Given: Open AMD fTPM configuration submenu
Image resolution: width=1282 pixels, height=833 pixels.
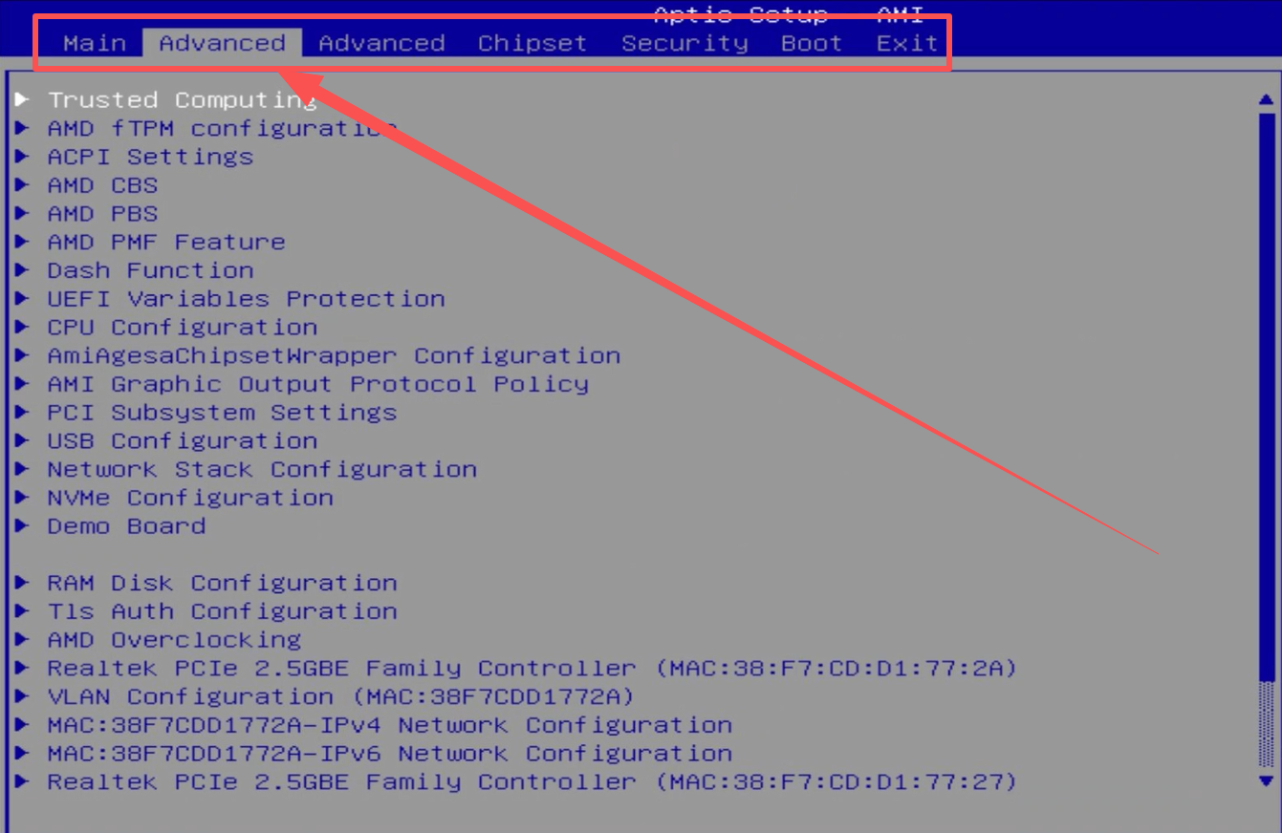Looking at the screenshot, I should click(x=222, y=128).
